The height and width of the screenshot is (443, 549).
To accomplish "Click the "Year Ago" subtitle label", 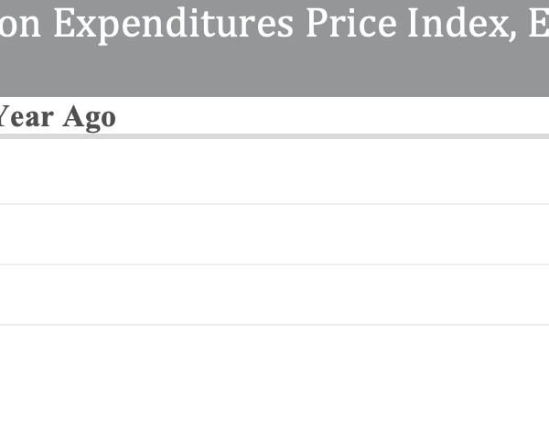I will [x=58, y=118].
